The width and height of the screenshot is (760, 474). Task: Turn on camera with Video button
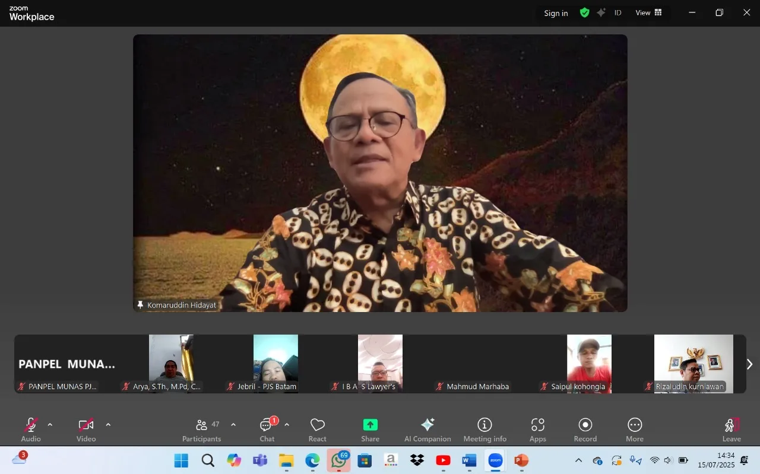(x=86, y=430)
